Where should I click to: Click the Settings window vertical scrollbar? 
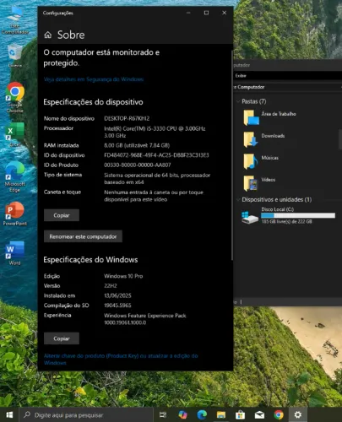pyautogui.click(x=232, y=155)
